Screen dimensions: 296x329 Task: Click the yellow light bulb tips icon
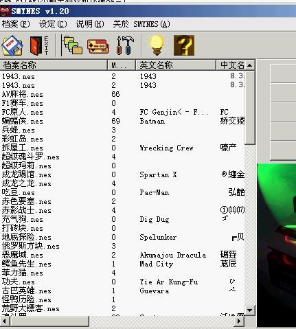point(157,45)
